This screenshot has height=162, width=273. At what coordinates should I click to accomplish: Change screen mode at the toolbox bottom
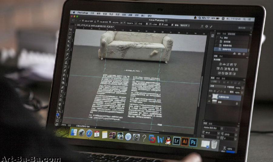coord(57,124)
